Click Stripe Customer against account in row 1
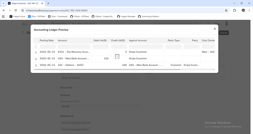This screenshot has height=134, width=253. (138, 52)
